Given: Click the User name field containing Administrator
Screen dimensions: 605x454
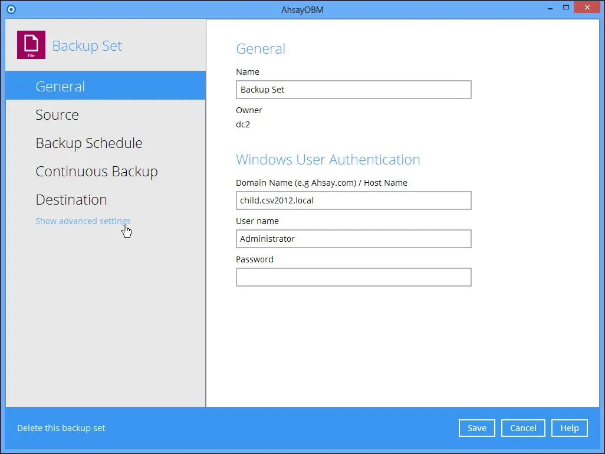Looking at the screenshot, I should [353, 239].
